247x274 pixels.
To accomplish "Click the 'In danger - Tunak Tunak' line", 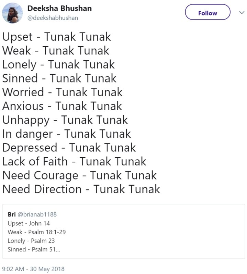I will pyautogui.click(x=67, y=134).
